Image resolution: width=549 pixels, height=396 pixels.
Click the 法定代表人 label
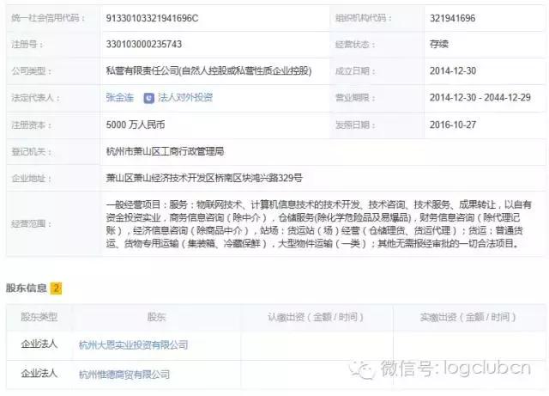coord(35,98)
